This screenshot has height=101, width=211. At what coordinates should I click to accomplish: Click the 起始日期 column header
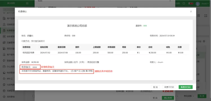[44, 47]
